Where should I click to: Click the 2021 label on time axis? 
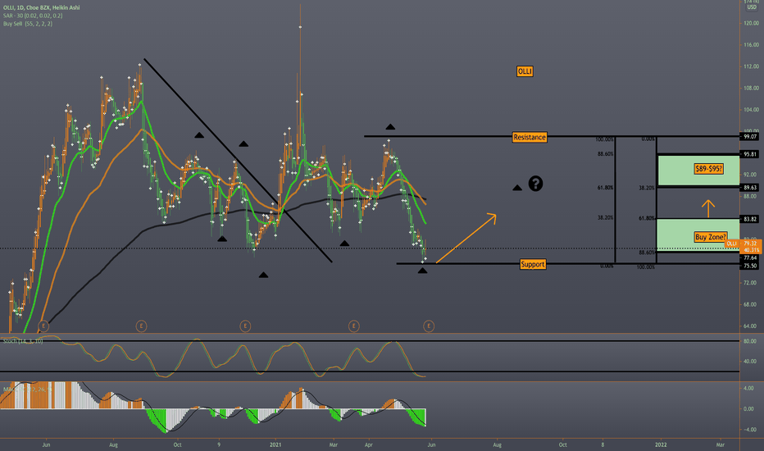275,444
